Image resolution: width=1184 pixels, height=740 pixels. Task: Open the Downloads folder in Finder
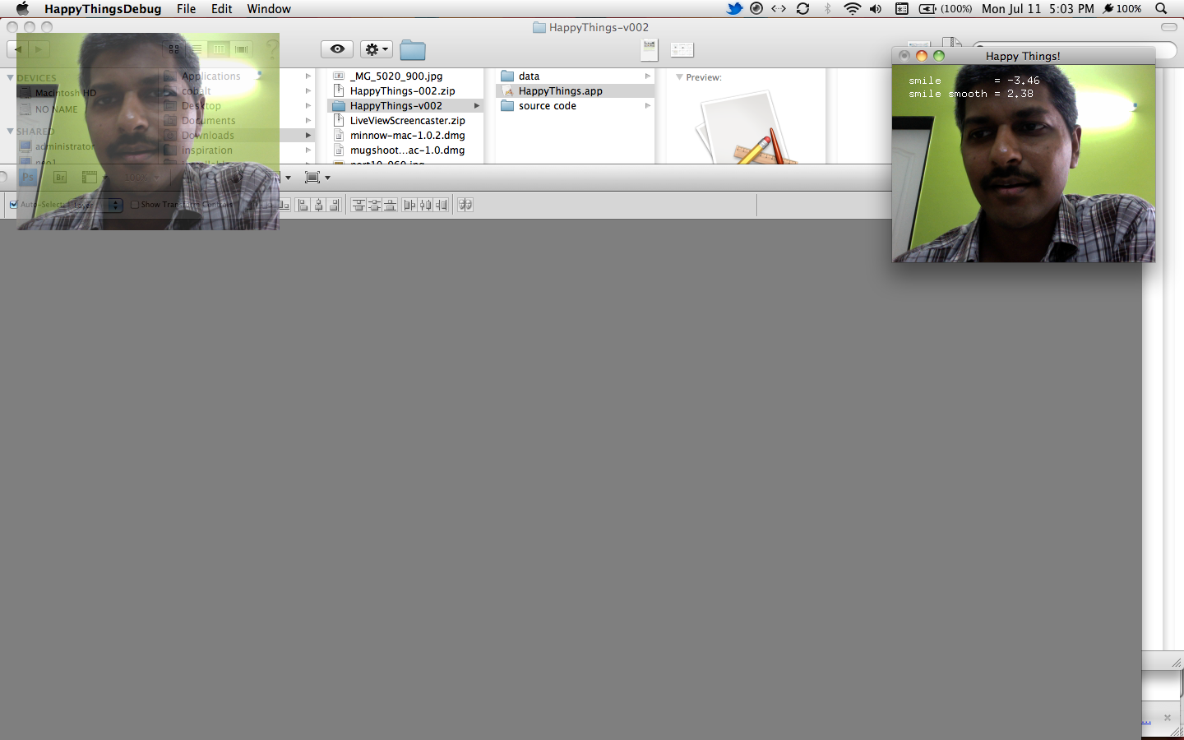pyautogui.click(x=208, y=135)
